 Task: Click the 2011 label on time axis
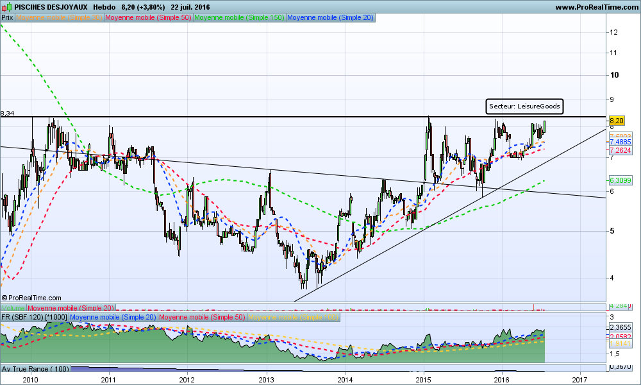click(109, 380)
